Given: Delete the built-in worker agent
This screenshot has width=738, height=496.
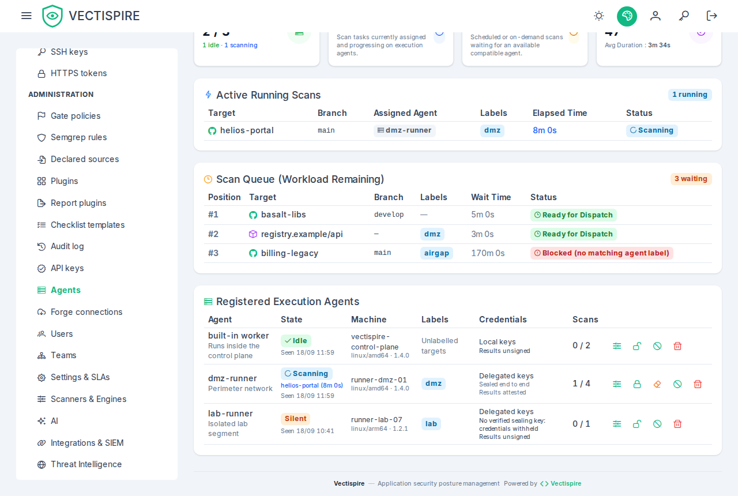Looking at the screenshot, I should pos(677,346).
